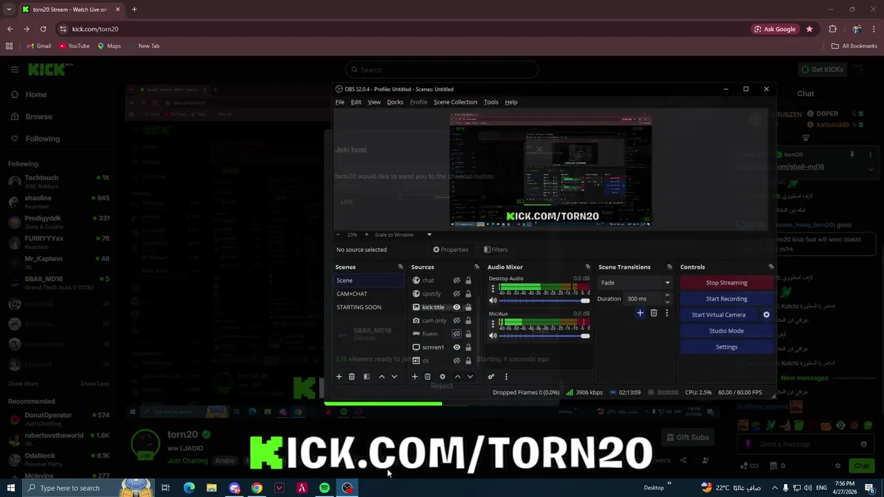The image size is (884, 497).
Task: Lock the chat source
Action: click(x=468, y=280)
